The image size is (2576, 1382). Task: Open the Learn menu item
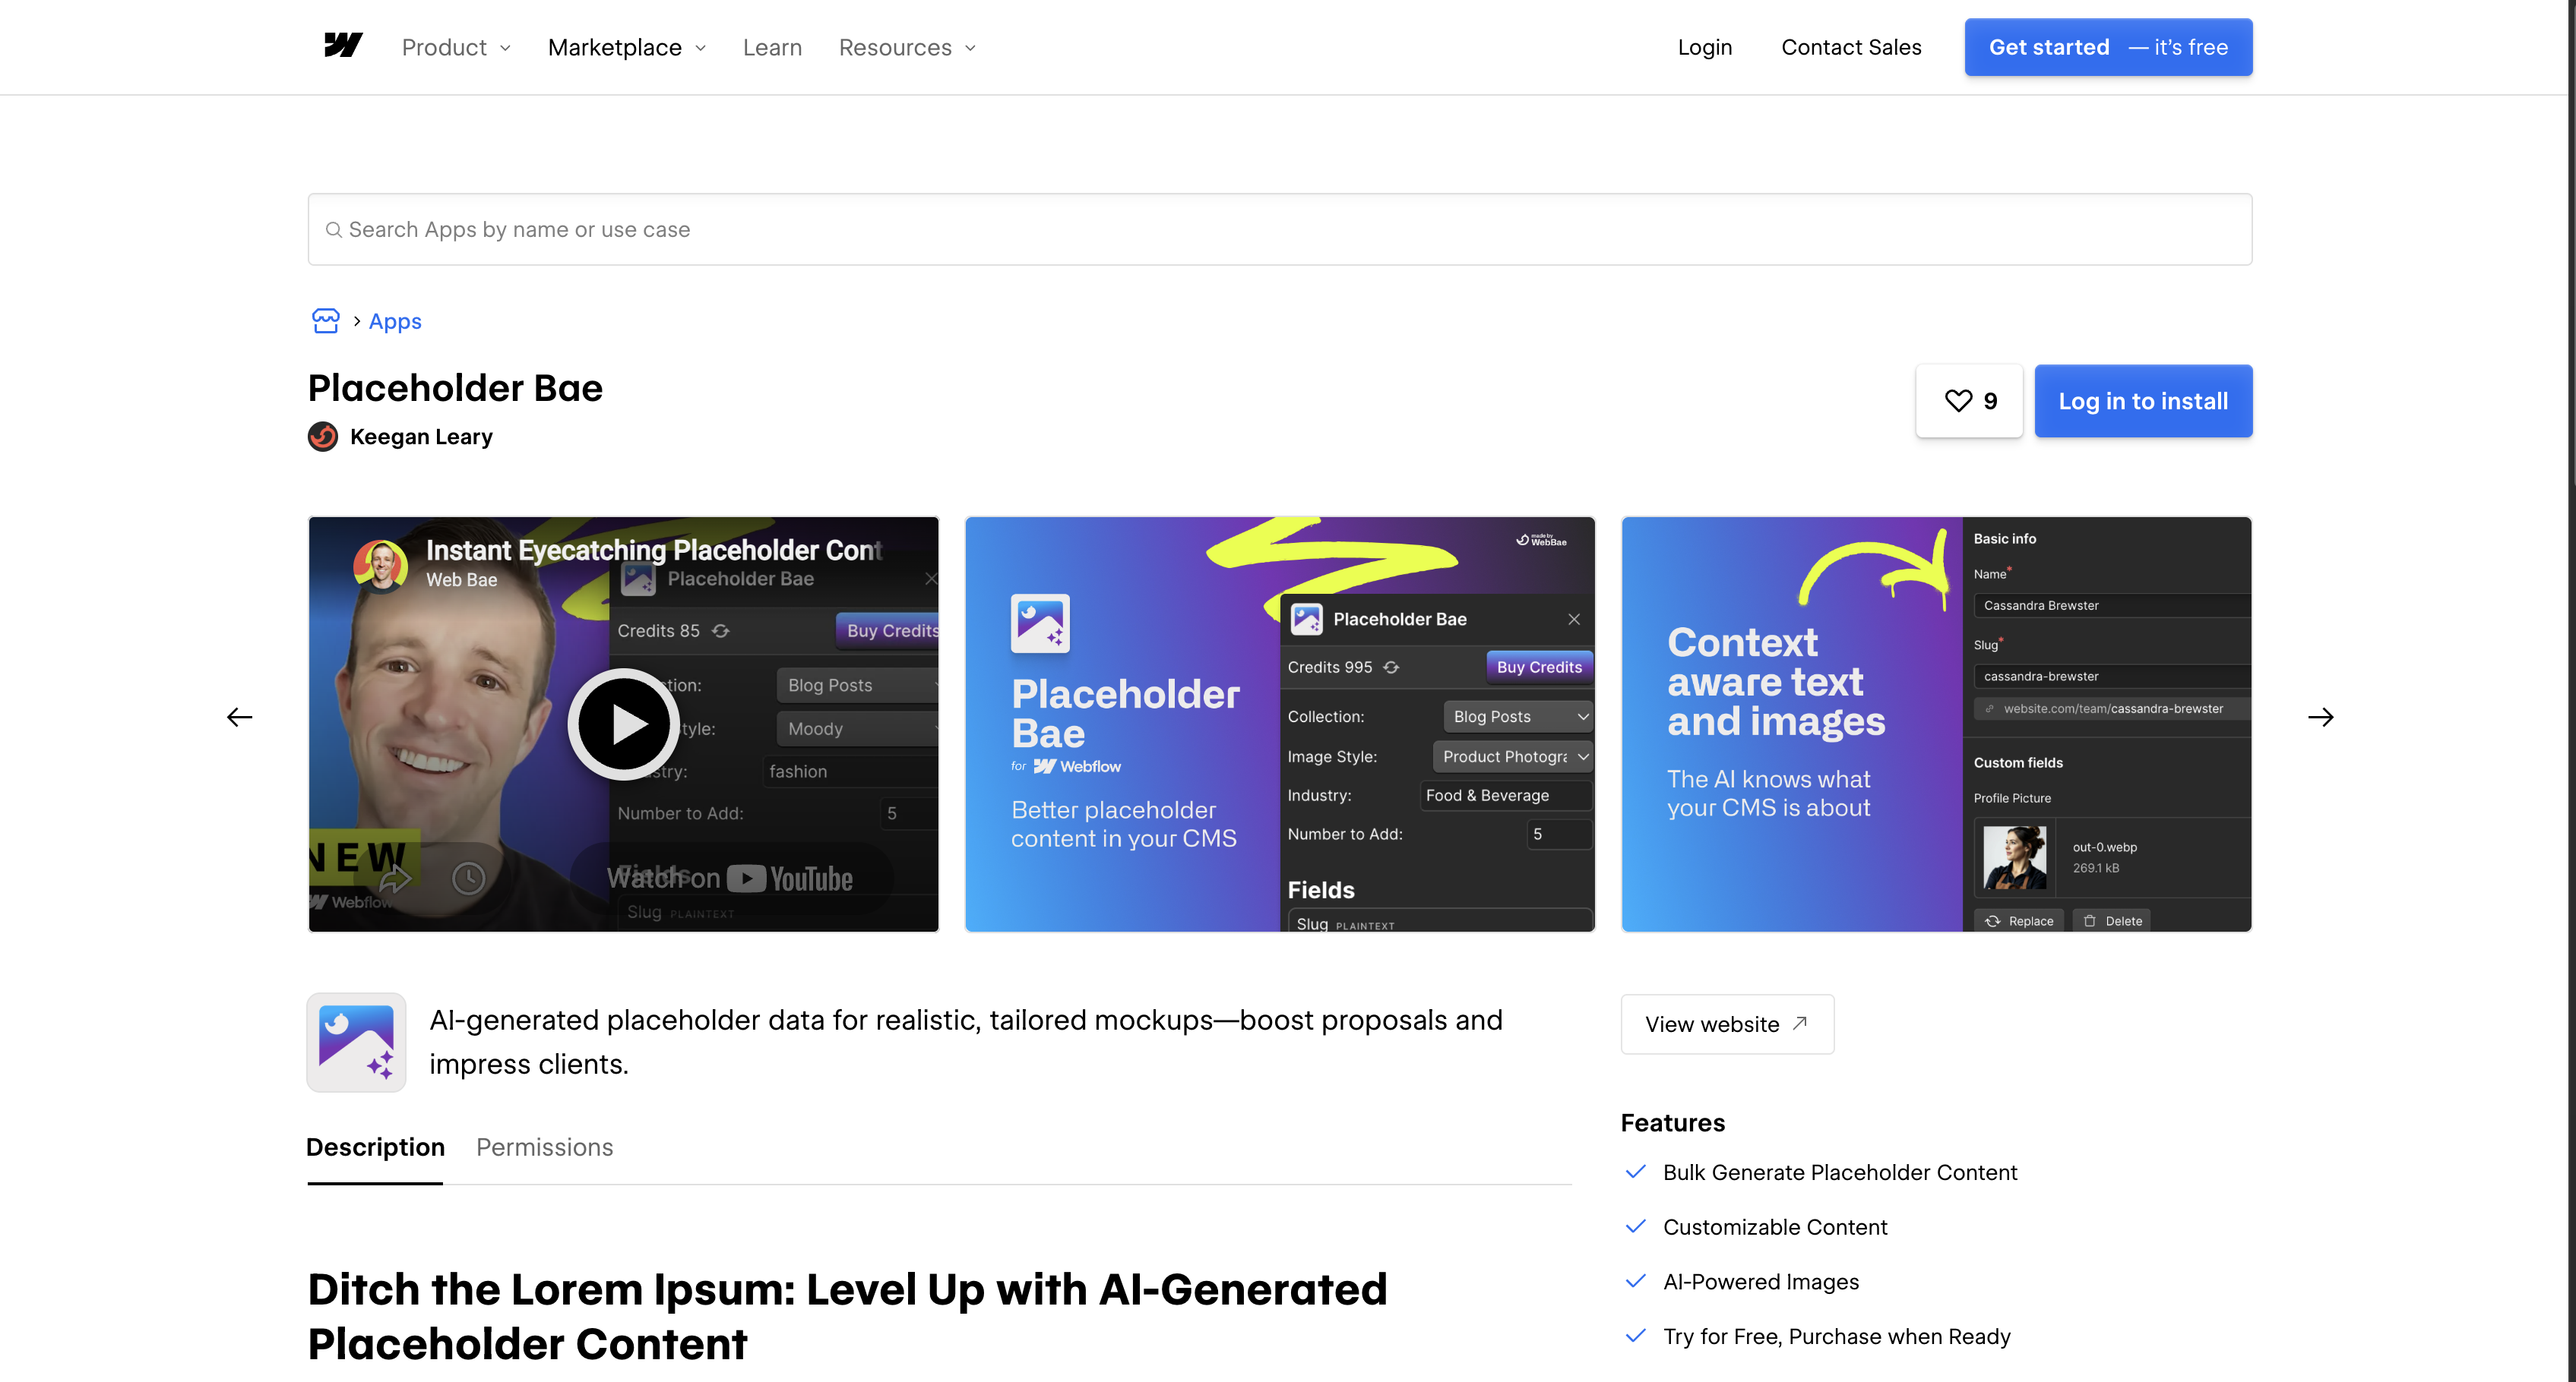772,47
